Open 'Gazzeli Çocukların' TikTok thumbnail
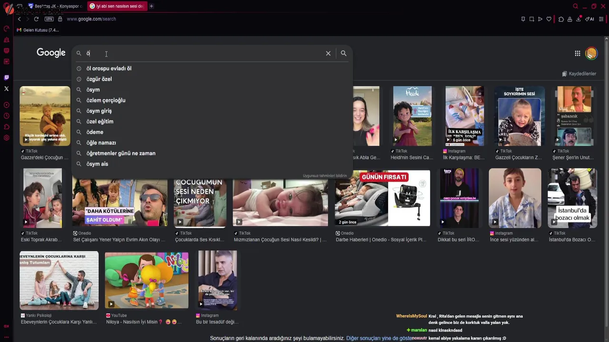The image size is (609, 342). point(519,116)
